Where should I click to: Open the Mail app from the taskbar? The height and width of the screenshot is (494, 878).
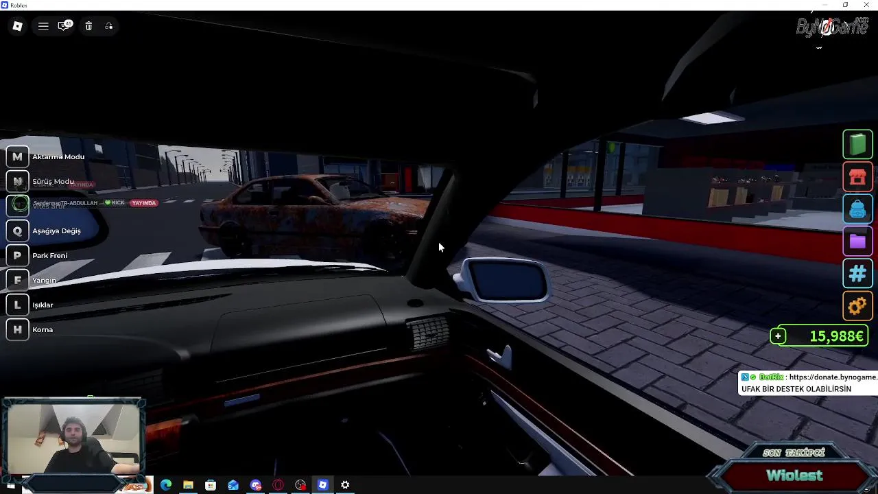[x=233, y=485]
